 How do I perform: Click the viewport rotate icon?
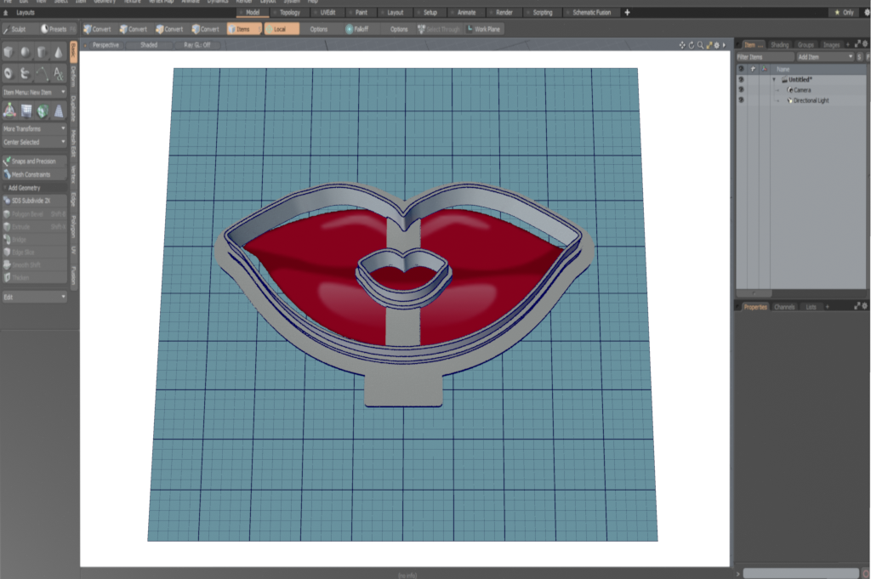point(691,44)
